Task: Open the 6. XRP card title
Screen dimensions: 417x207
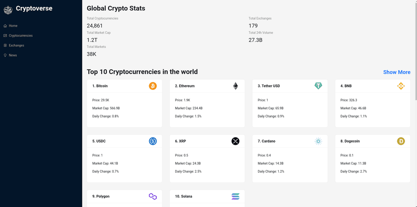Action: [180, 141]
